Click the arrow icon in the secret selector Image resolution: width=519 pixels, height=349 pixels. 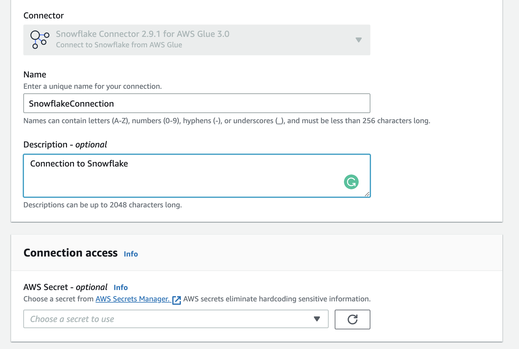(x=317, y=319)
